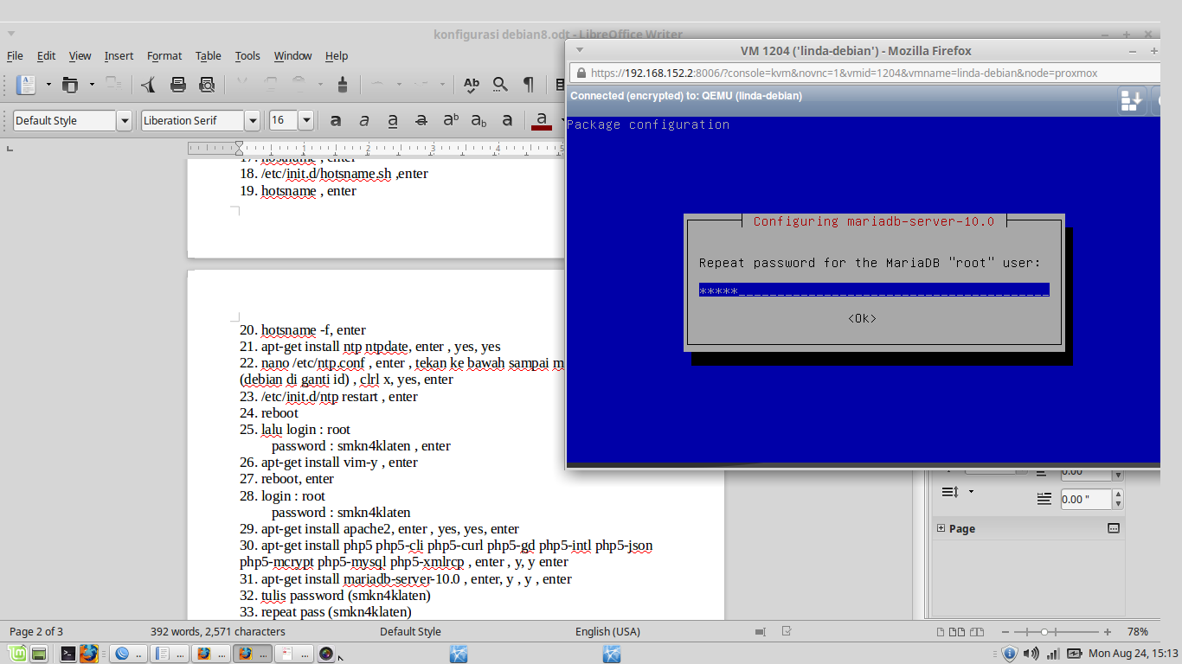Image resolution: width=1182 pixels, height=664 pixels.
Task: Click the Default Style name field
Action: point(65,120)
